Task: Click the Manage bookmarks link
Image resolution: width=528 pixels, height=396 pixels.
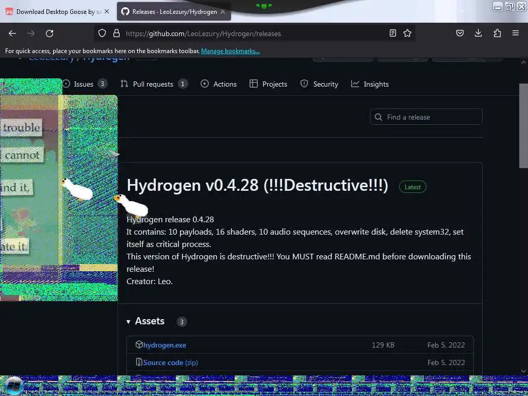Action: (230, 51)
